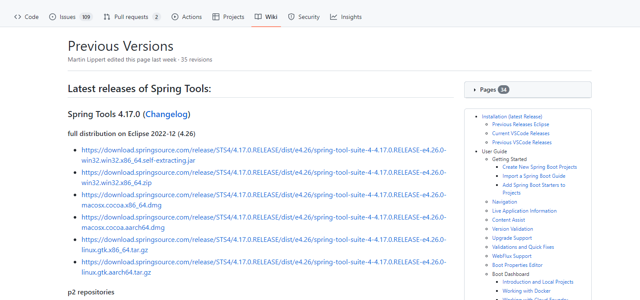Open the Upgrade Support link
This screenshot has width=640, height=300.
[x=512, y=238]
